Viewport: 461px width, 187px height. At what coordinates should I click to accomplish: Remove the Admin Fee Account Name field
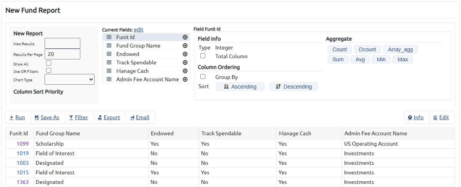(x=185, y=79)
